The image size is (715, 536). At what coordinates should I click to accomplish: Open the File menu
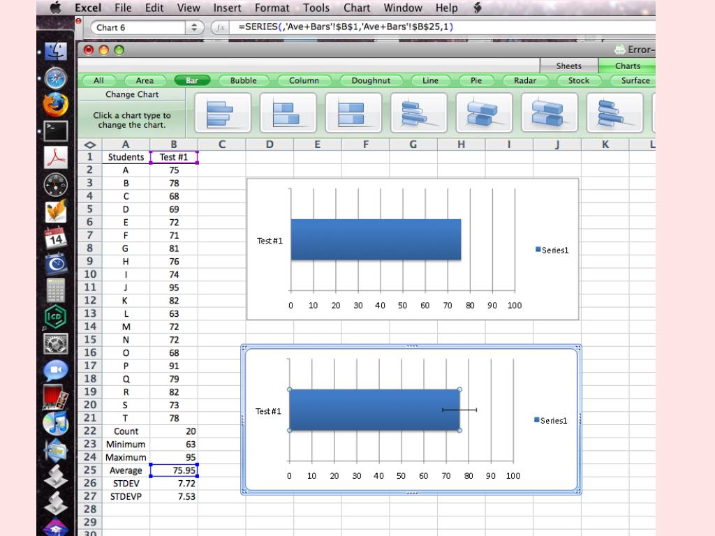(123, 8)
